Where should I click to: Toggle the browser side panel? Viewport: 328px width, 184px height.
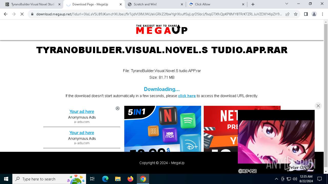point(306,14)
